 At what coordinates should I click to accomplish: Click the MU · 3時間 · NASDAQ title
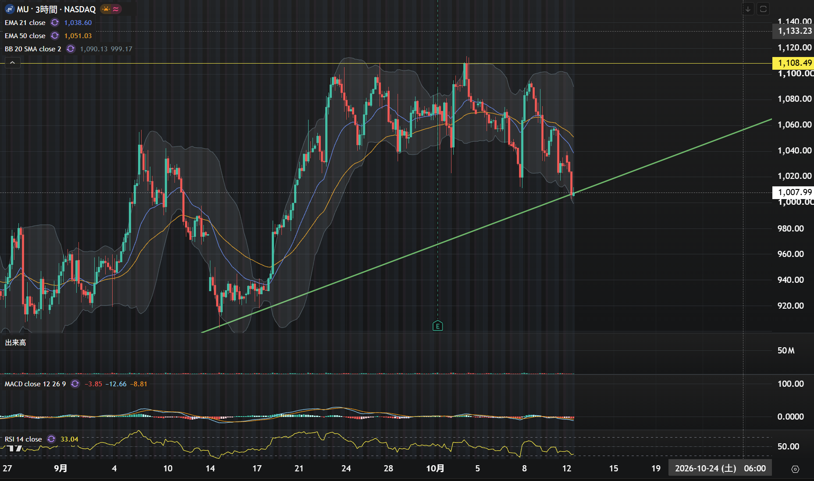click(x=56, y=9)
